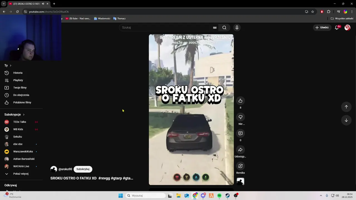This screenshot has height=200, width=356.
Task: Close the SROKU OSTRO O FATK tab
Action: click(x=47, y=4)
